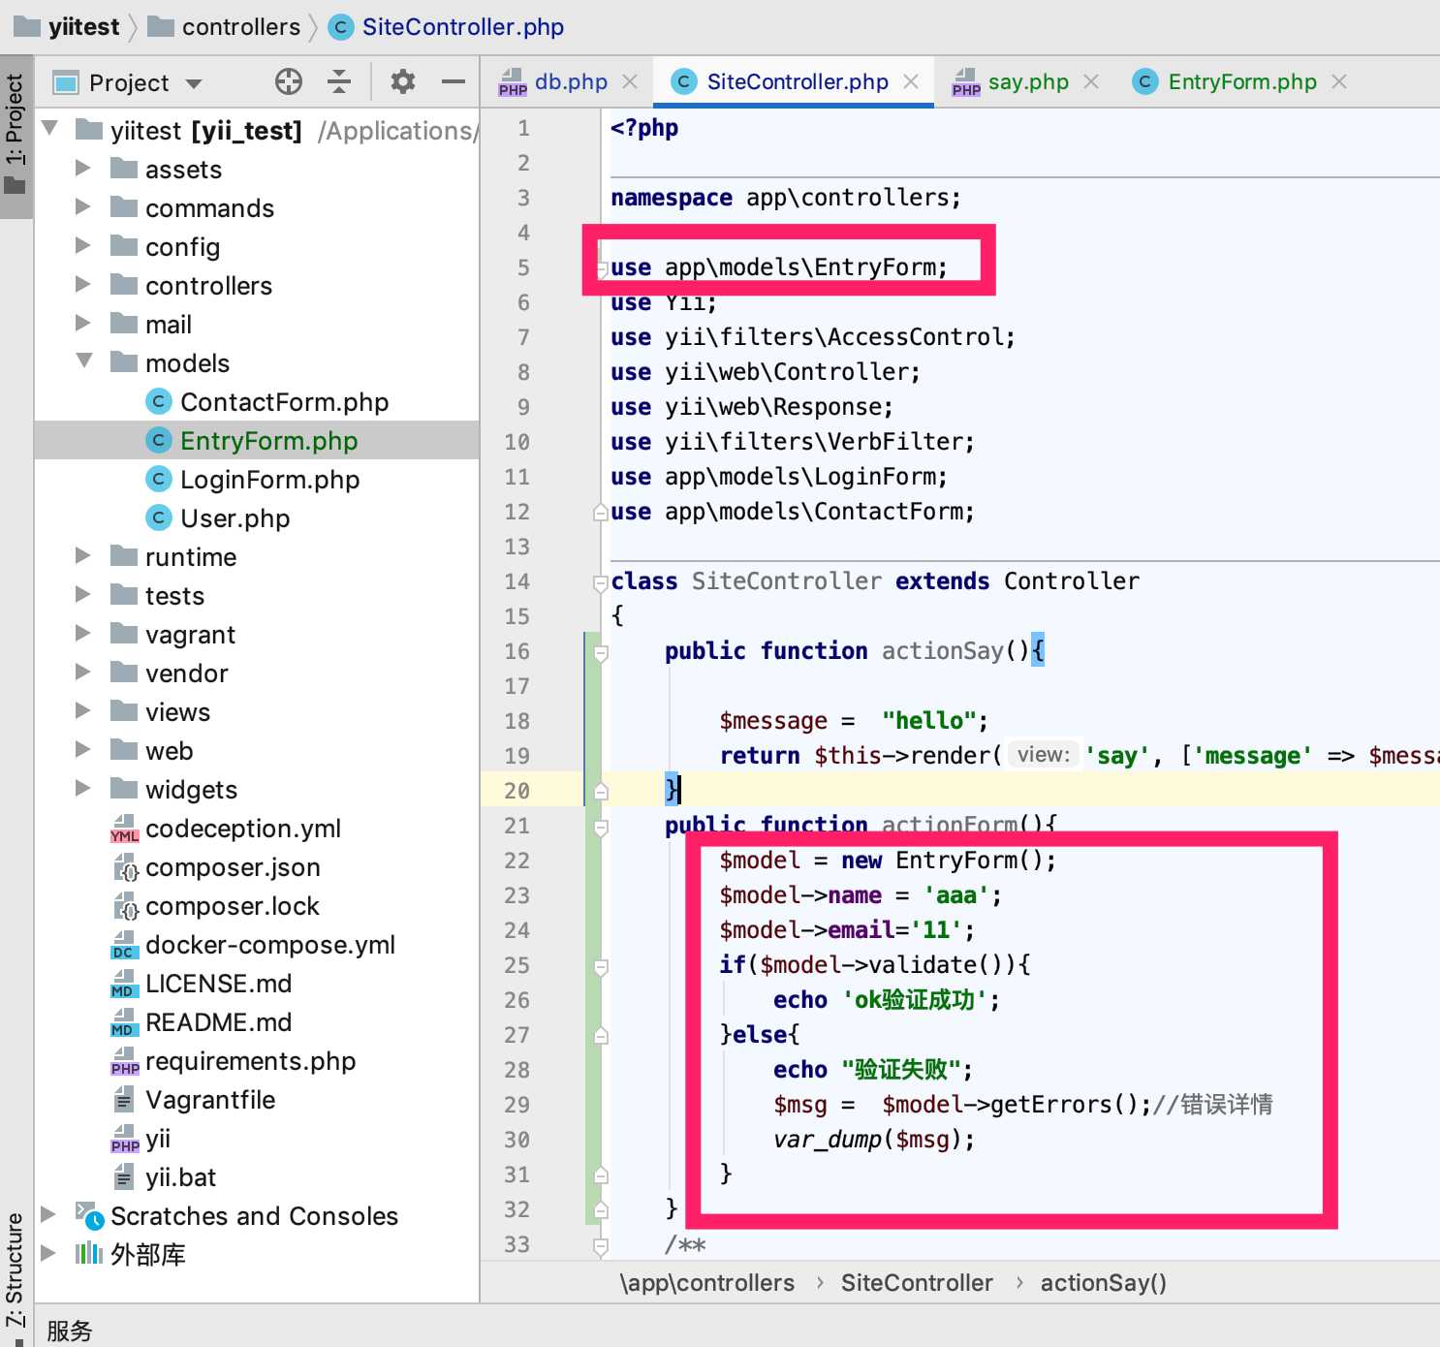This screenshot has height=1347, width=1440.
Task: Click controllers in the top navigation bar
Action: 240,27
